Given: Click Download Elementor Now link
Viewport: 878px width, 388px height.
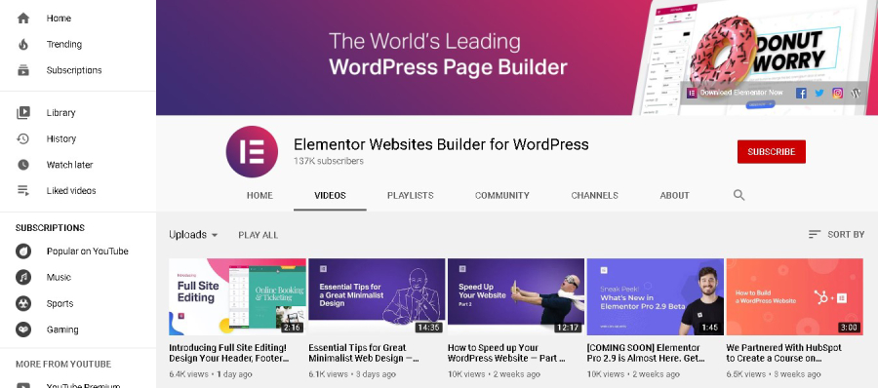Looking at the screenshot, I should point(742,93).
